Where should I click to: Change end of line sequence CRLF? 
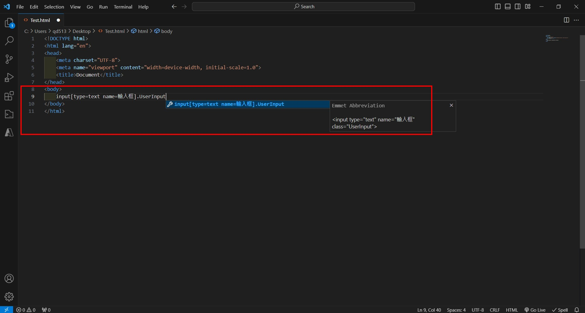(x=495, y=310)
